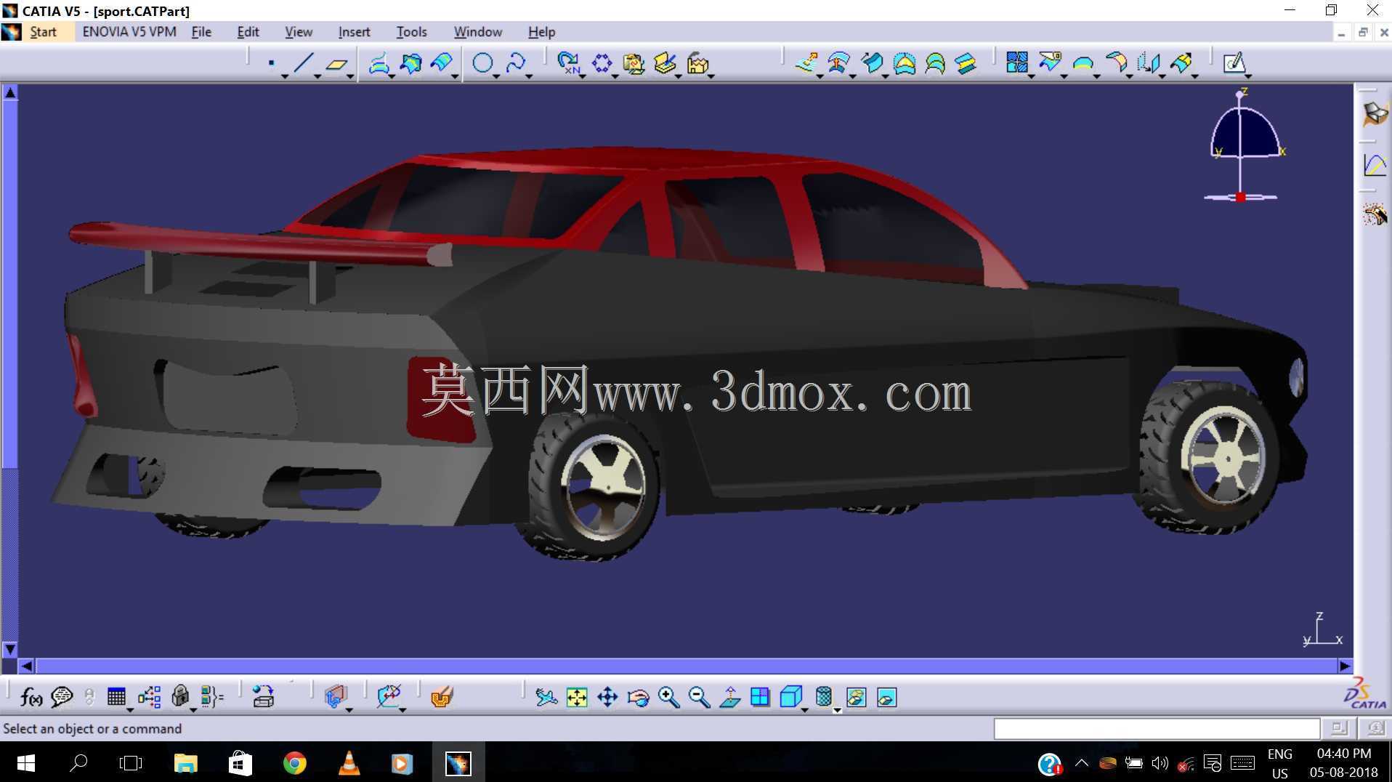Click the horizontal scroll right arrow

click(x=1345, y=666)
